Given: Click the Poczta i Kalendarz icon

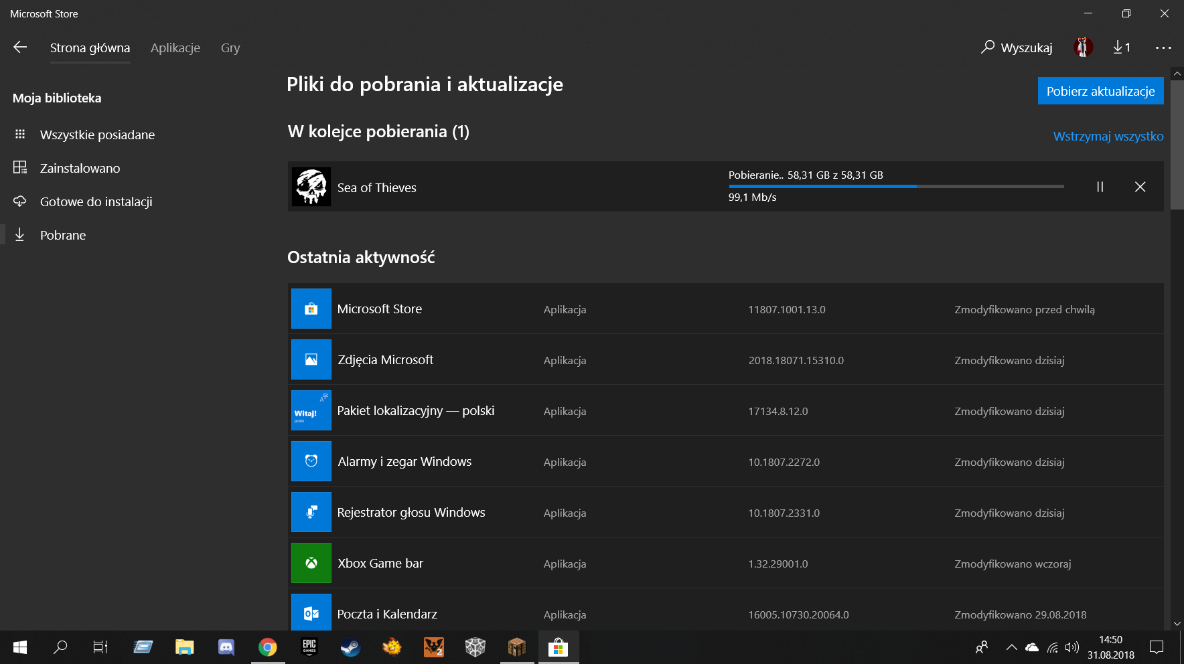Looking at the screenshot, I should [311, 612].
